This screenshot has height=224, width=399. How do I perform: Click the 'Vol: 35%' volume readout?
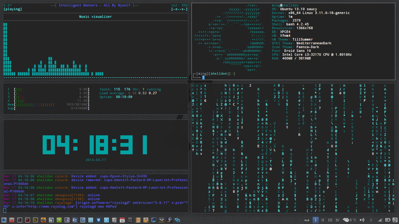coord(179,5)
